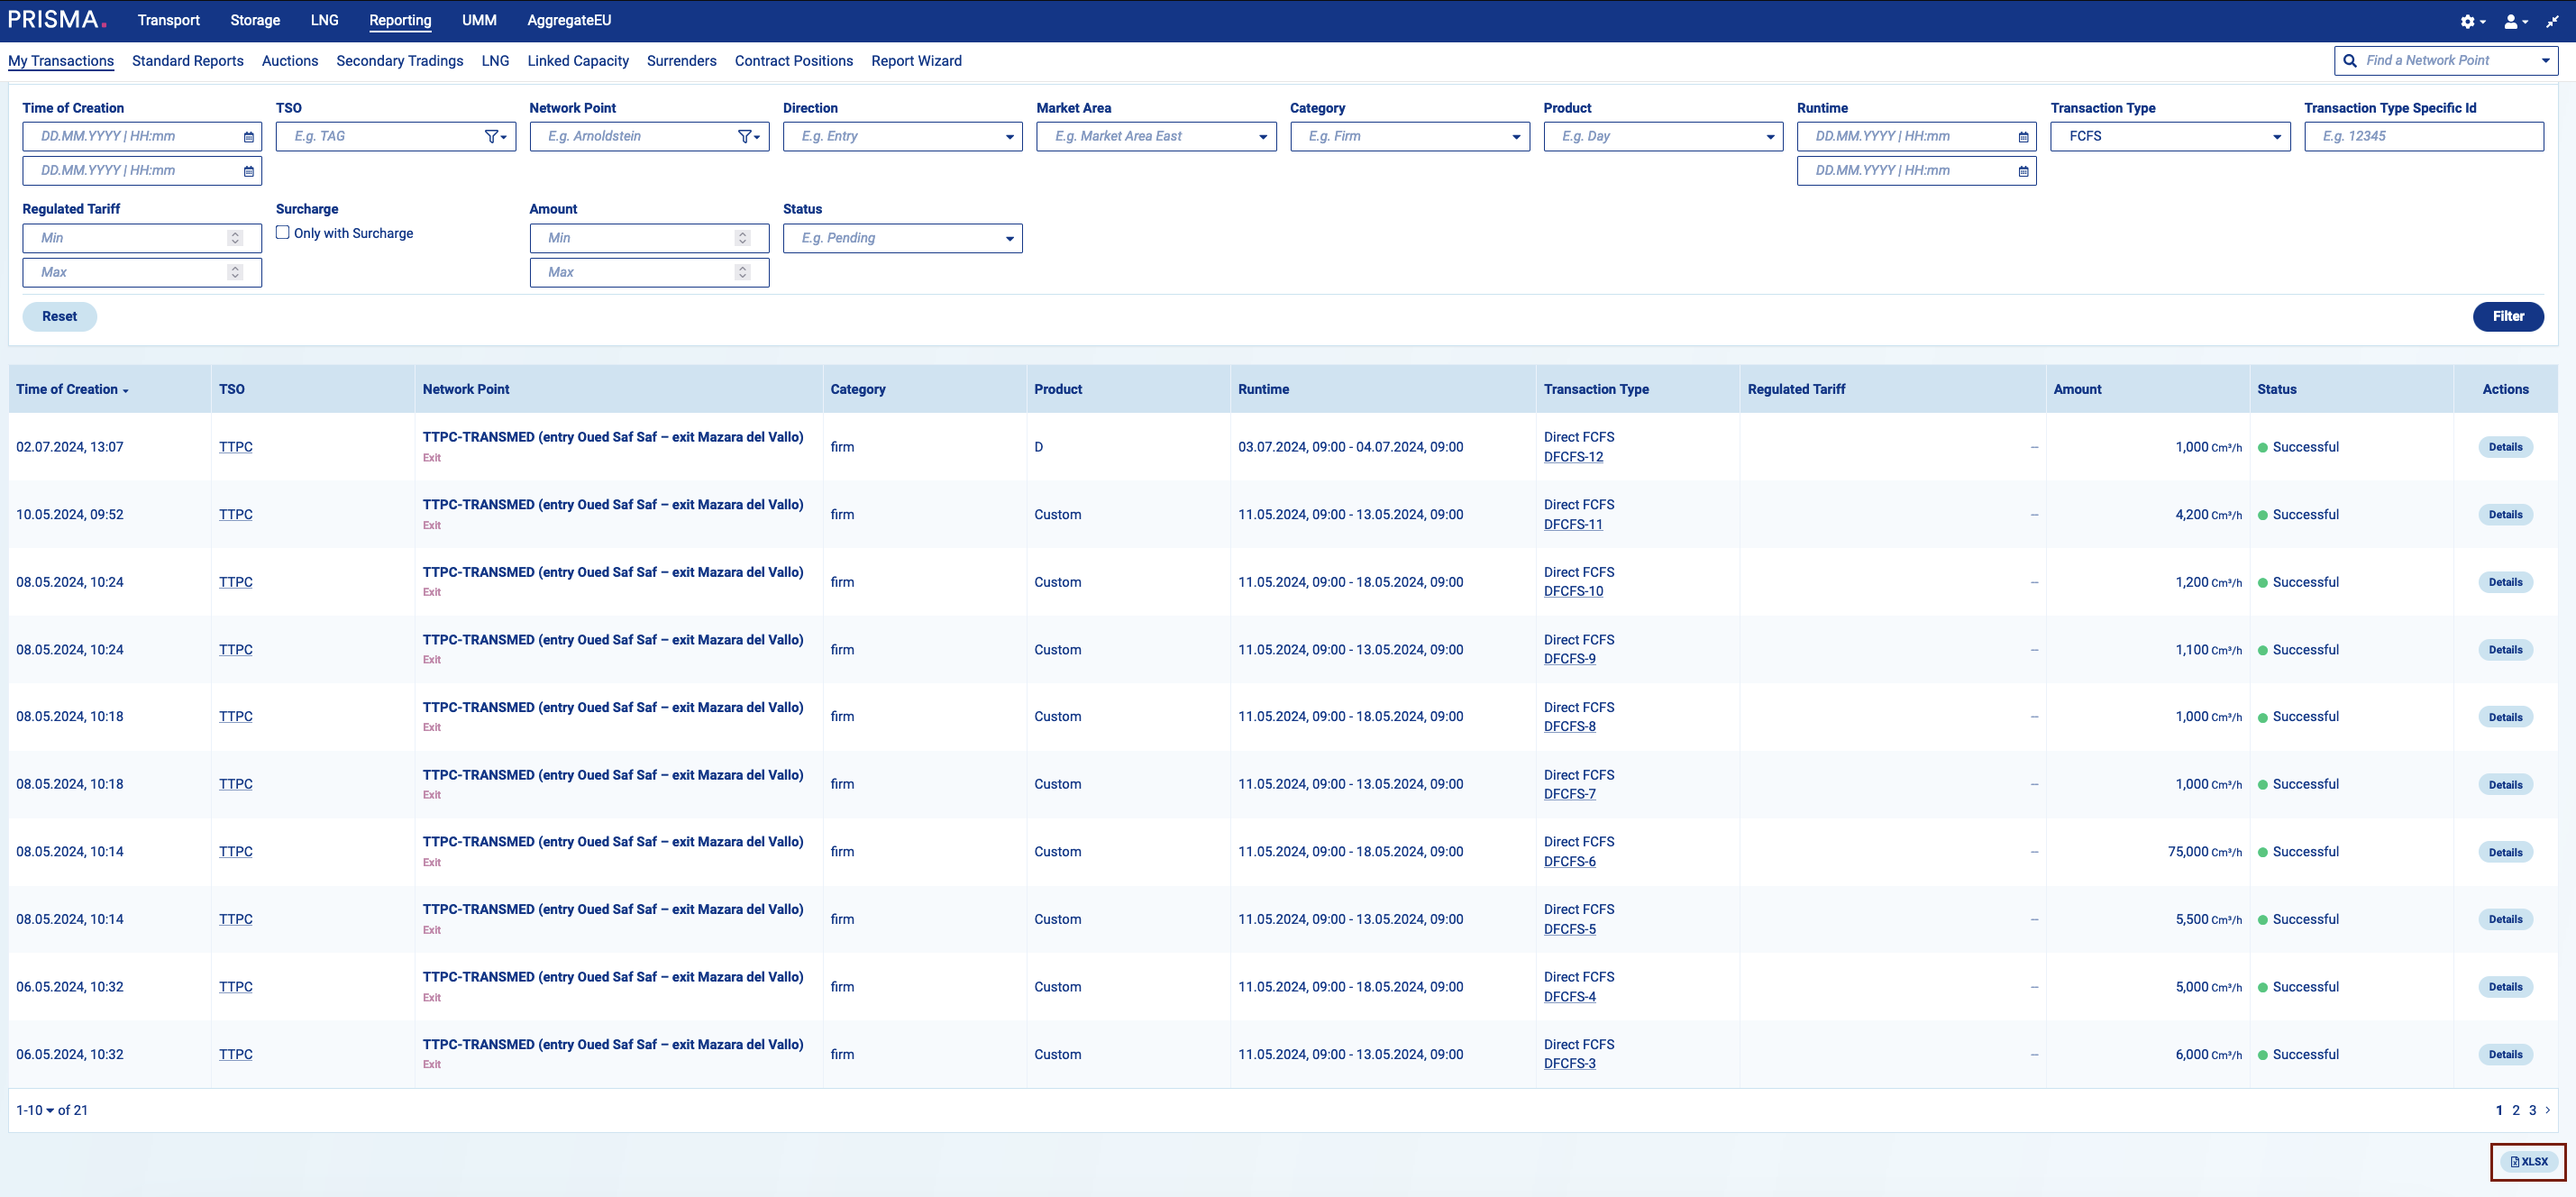Open the user account icon menu

(x=2511, y=21)
